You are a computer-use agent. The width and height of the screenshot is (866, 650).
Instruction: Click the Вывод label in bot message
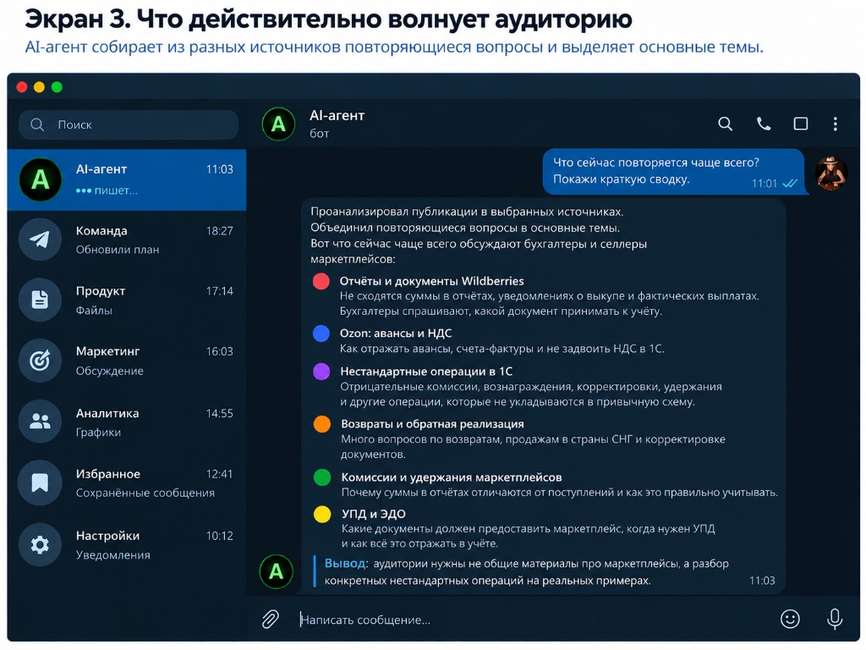click(346, 563)
